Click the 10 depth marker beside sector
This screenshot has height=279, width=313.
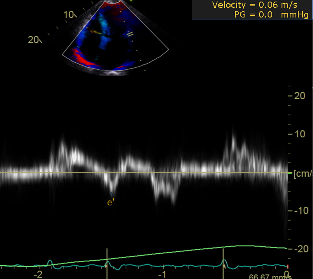[x=69, y=15]
